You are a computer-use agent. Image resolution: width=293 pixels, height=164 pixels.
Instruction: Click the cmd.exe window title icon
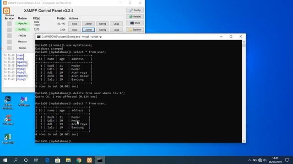point(38,36)
